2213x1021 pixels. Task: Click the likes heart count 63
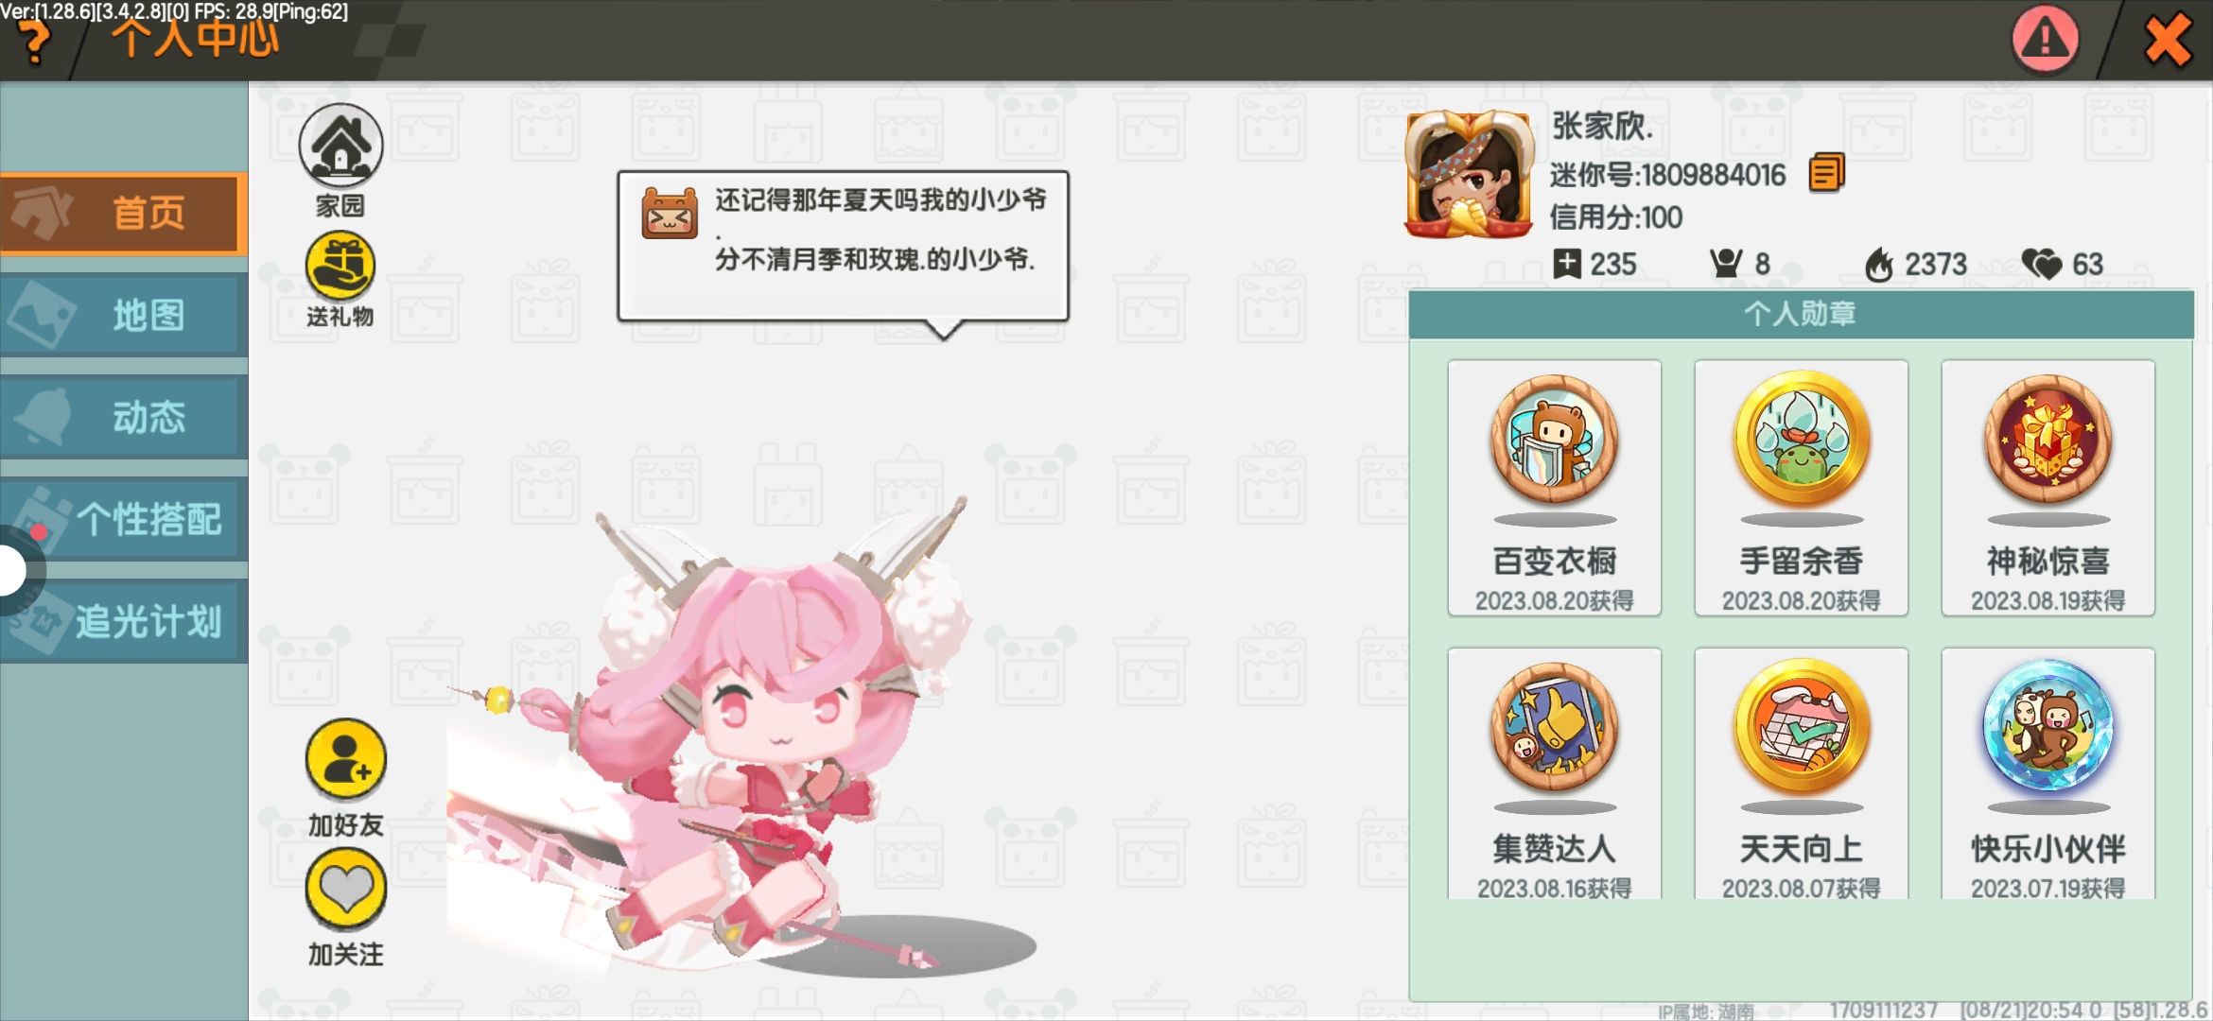point(2063,264)
